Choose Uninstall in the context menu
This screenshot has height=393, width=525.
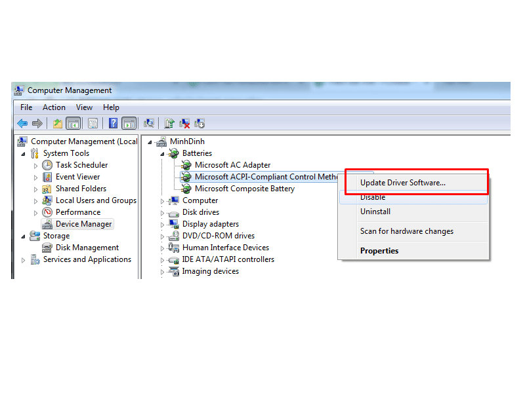coord(413,212)
